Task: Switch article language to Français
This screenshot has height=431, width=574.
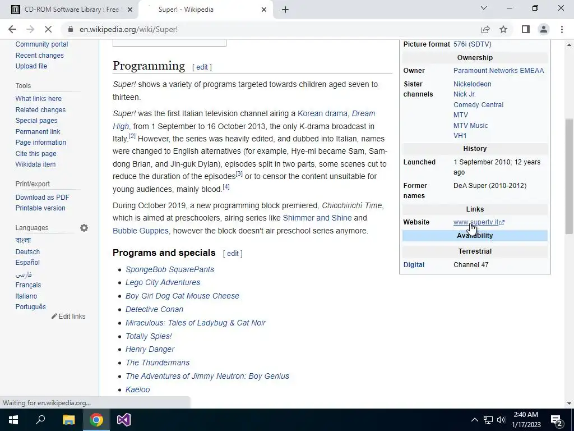Action: 28,285
